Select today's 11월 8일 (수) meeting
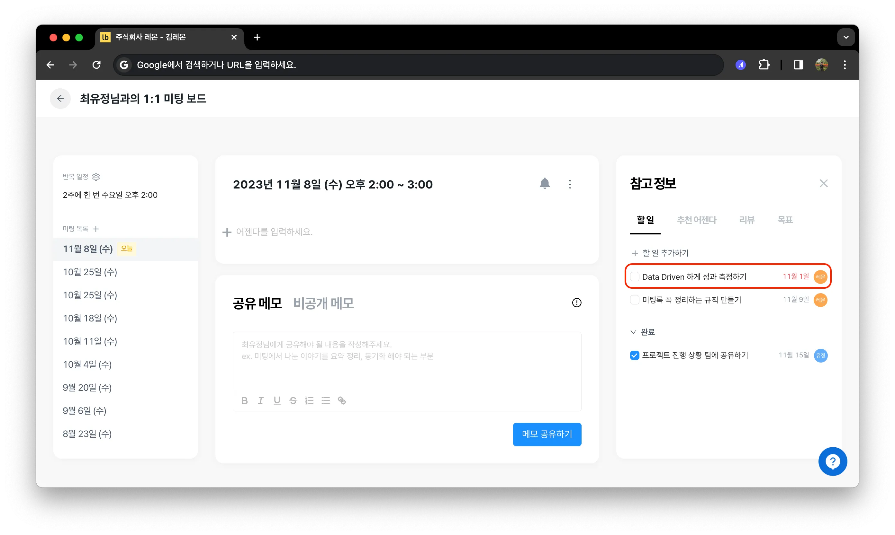This screenshot has height=535, width=895. coord(126,249)
